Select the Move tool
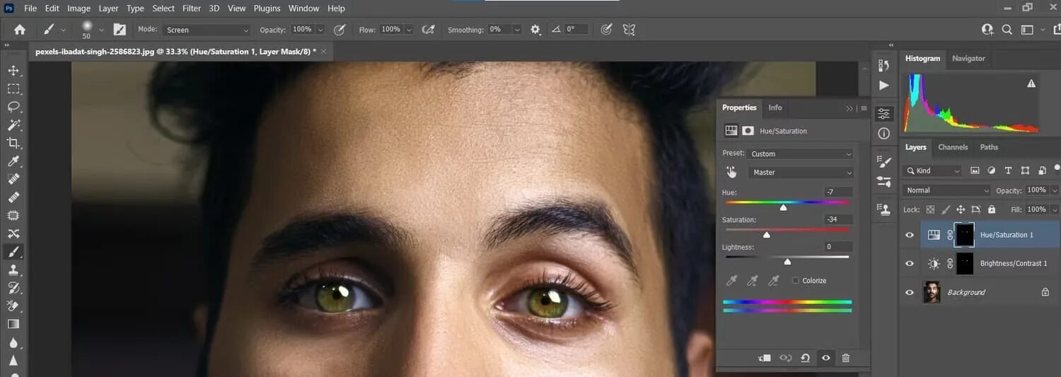Viewport: 1061px width, 377px height. click(13, 70)
